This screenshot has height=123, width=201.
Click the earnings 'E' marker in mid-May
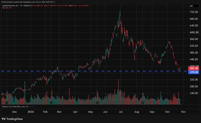[97, 103]
